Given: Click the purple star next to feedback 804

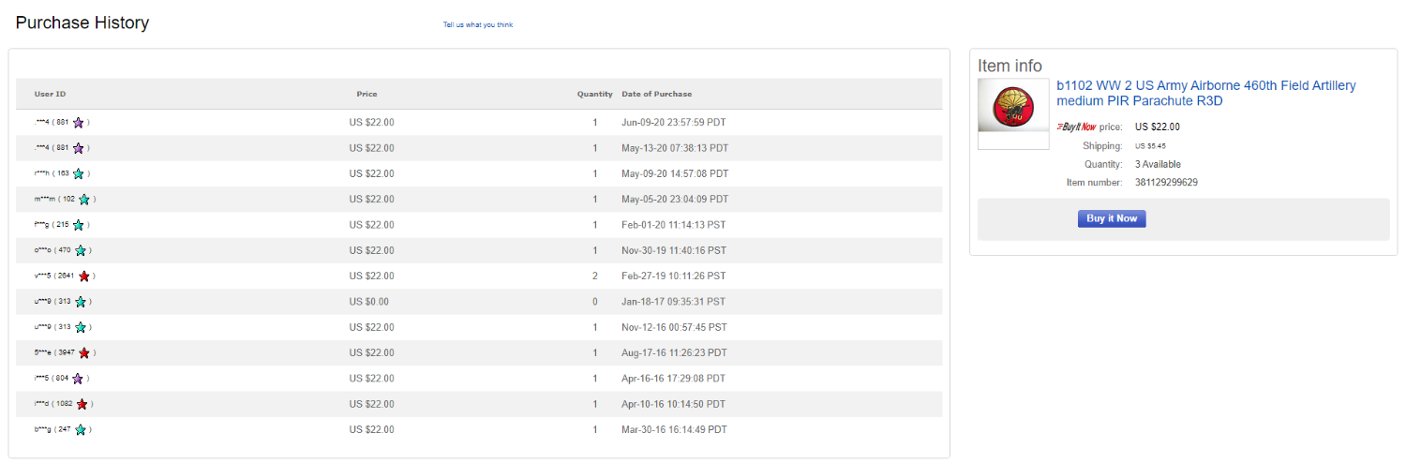Looking at the screenshot, I should coord(79,379).
